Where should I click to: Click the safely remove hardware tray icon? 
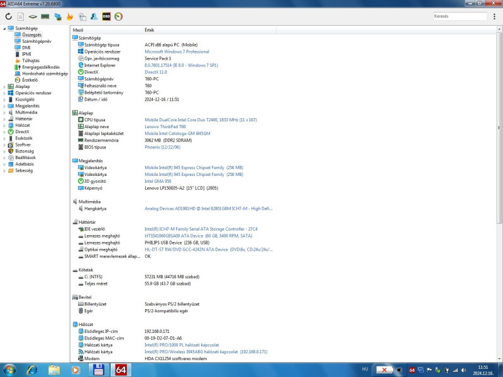tap(438, 370)
